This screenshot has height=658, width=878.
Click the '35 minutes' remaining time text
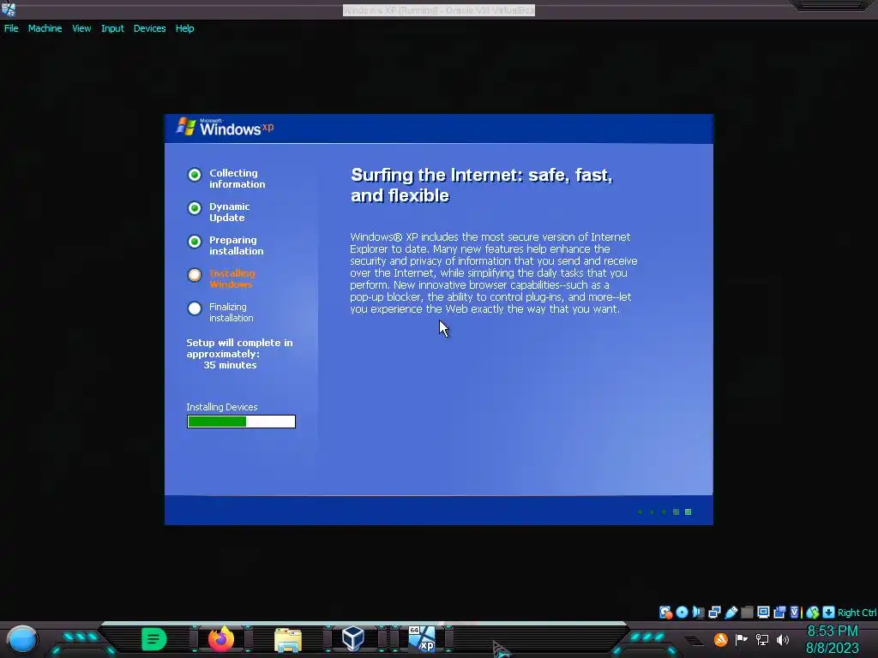(230, 365)
